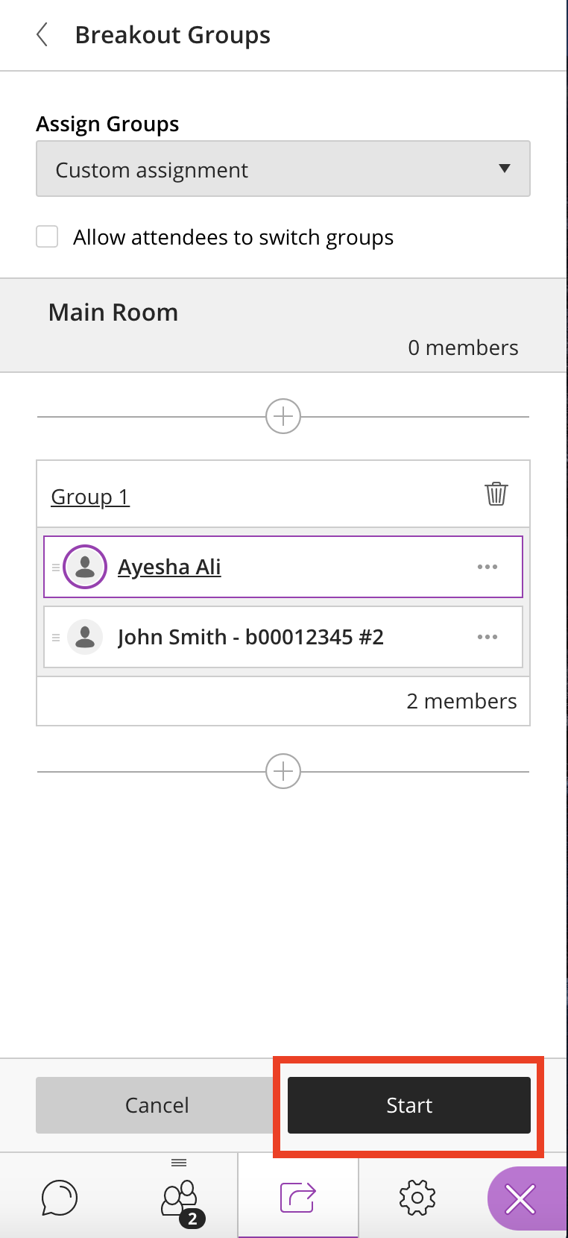Open the chat panel speech bubble icon
Screen dimensions: 568x1238
pyautogui.click(x=60, y=1198)
